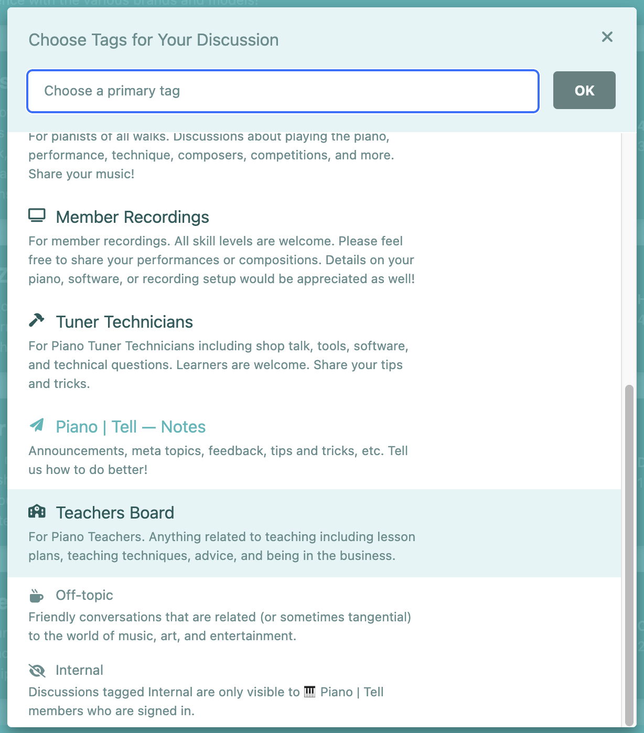Click the Off-topic friendly conversations description

(x=219, y=627)
